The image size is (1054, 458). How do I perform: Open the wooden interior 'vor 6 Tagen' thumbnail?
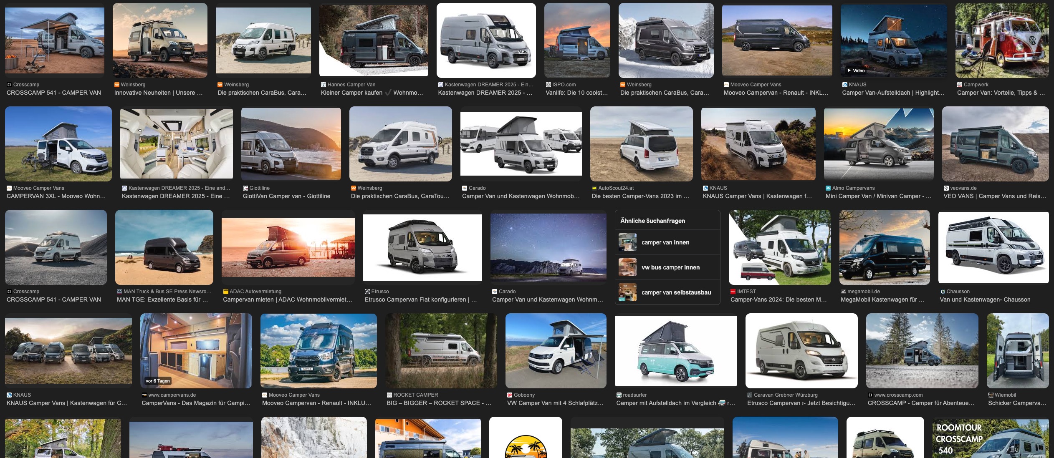[196, 350]
